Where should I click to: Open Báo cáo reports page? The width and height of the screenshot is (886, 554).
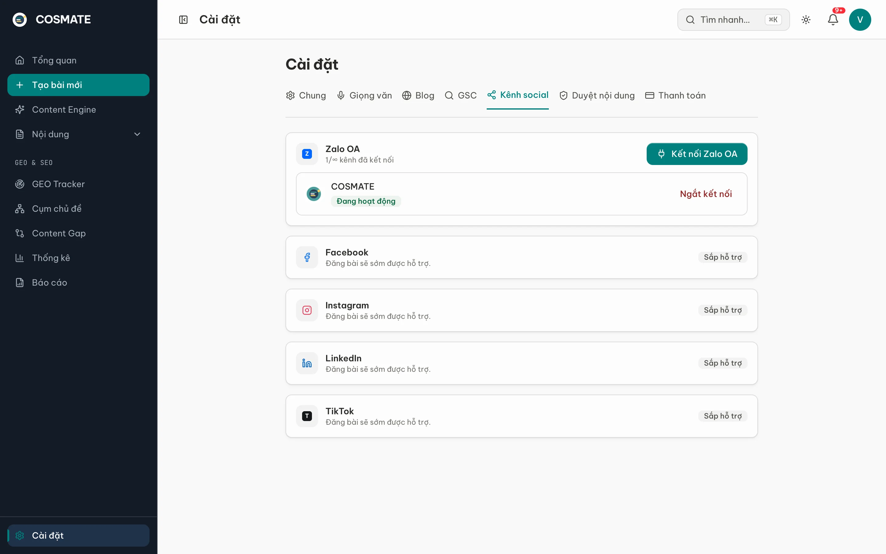(78, 283)
